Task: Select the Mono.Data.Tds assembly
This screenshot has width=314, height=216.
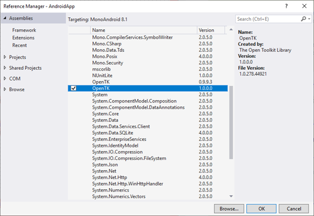Action: [x=147, y=50]
